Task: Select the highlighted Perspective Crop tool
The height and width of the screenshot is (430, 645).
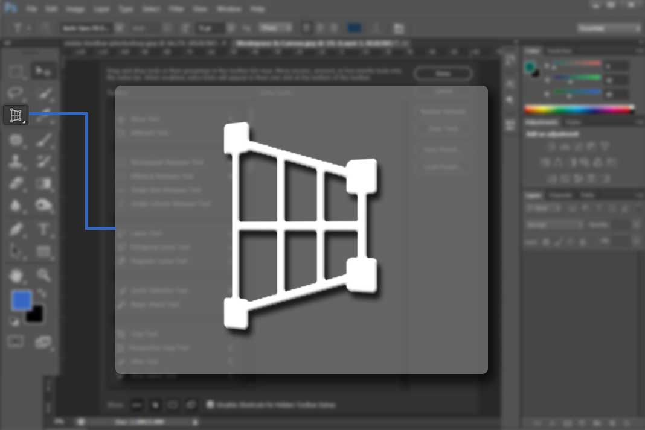Action: 16,115
